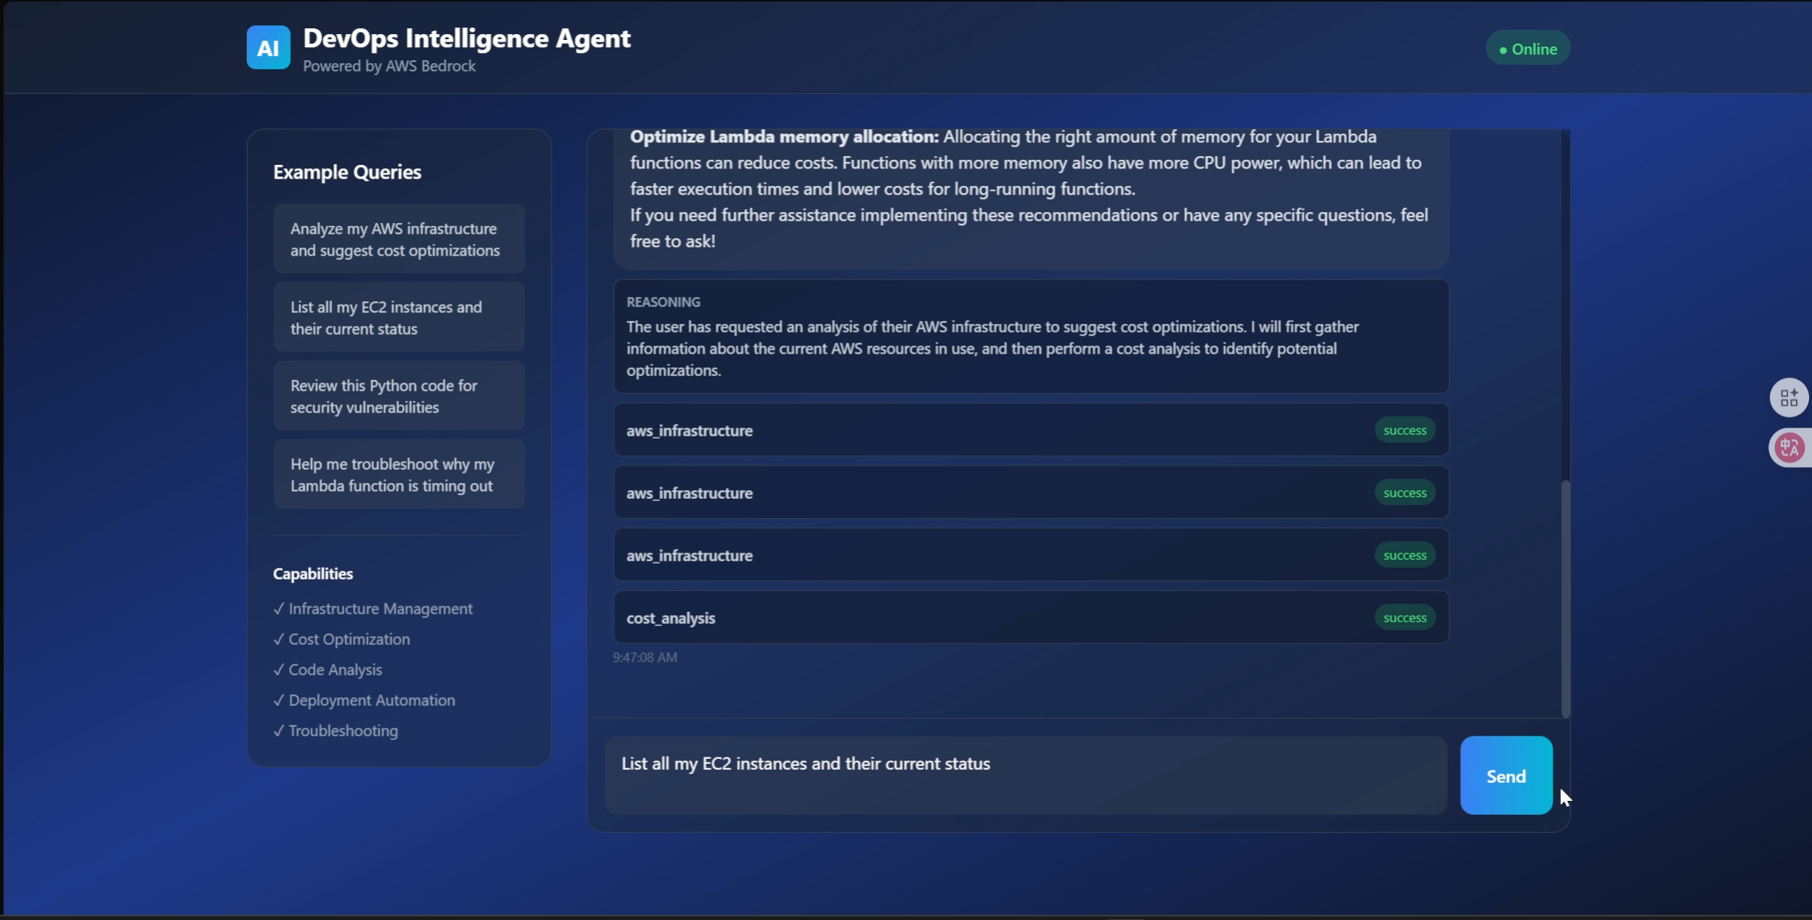Screen dimensions: 1812x920
Task: Choose 'Review this Python code' example query
Action: (x=399, y=396)
